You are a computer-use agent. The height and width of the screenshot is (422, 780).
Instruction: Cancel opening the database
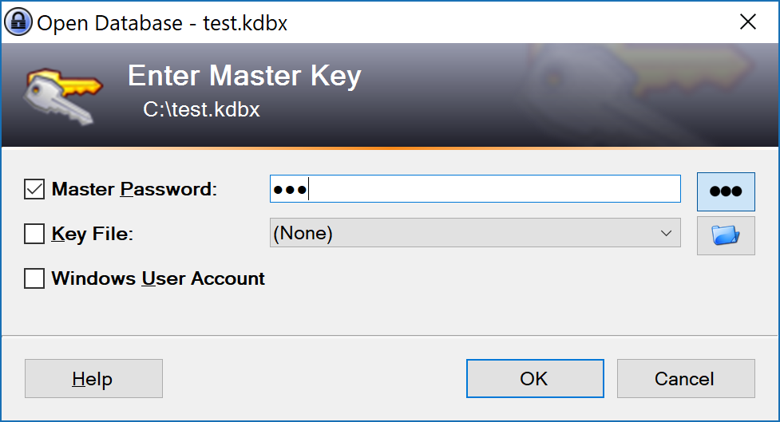click(x=685, y=379)
